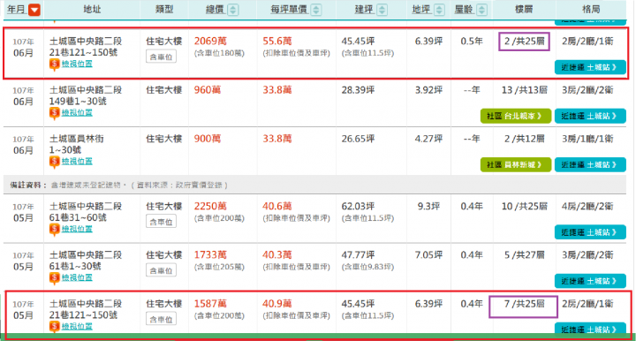Select the total price 900萬
This screenshot has height=341, width=636.
[208, 139]
